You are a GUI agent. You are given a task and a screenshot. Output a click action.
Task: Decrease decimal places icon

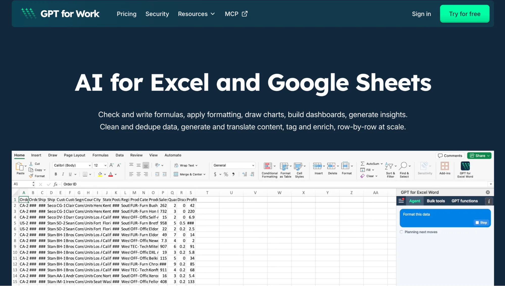pyautogui.click(x=252, y=174)
